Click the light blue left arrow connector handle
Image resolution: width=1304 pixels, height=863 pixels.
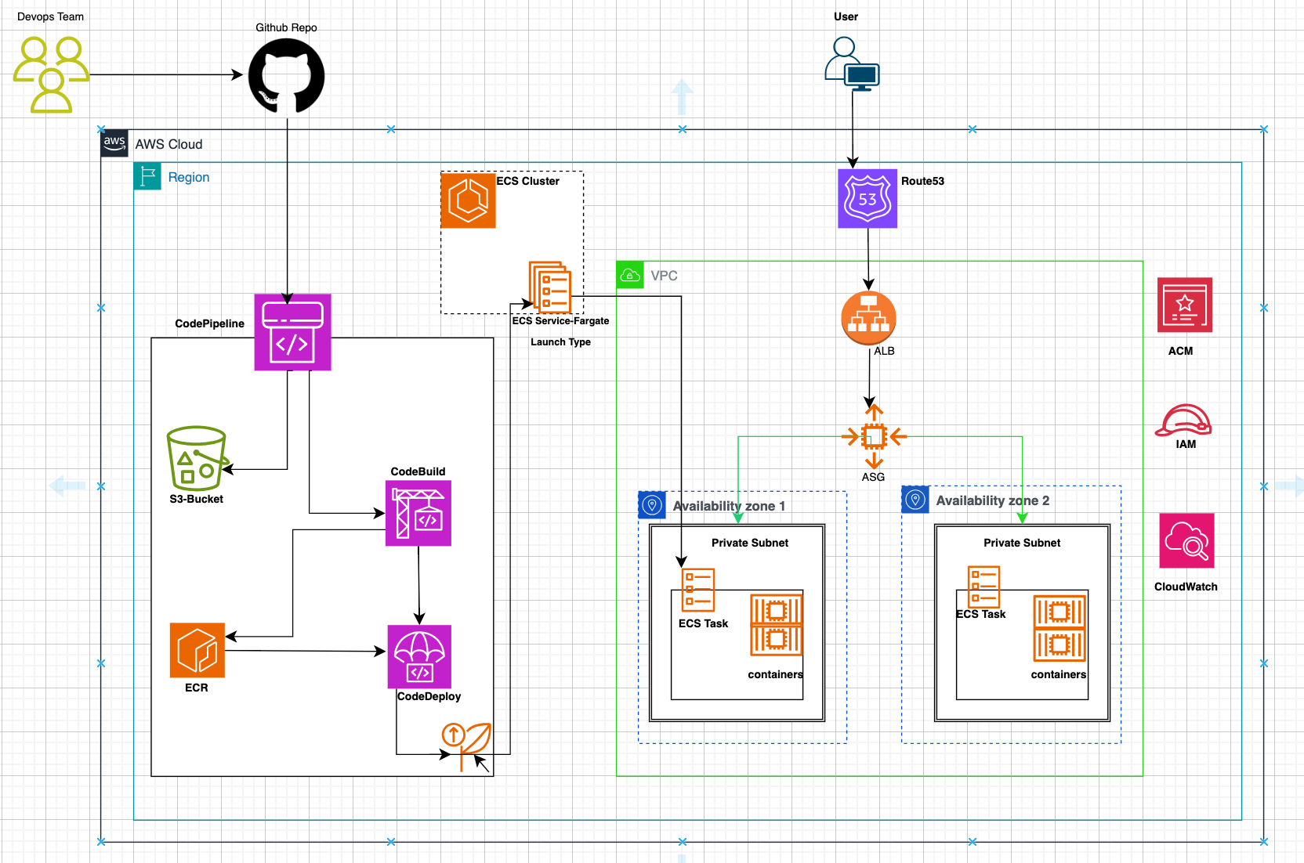coord(67,486)
